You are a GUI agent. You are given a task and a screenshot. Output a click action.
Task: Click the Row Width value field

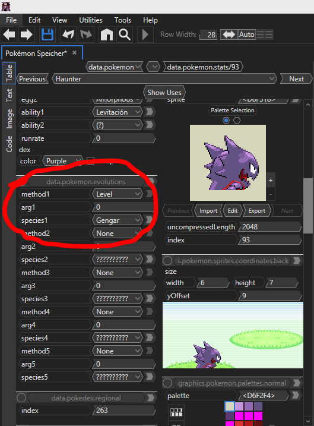point(208,35)
